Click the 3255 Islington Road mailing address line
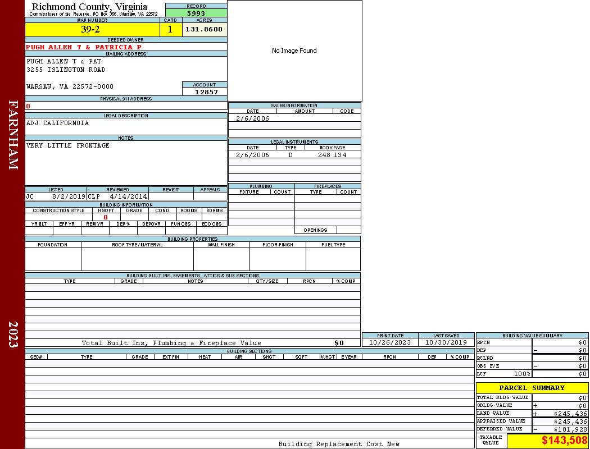The width and height of the screenshot is (590, 449). tap(66, 70)
